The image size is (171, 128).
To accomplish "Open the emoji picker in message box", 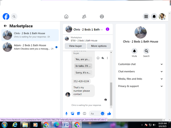I will tap(103, 113).
